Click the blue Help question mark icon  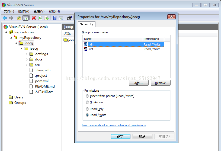pos(55,18)
